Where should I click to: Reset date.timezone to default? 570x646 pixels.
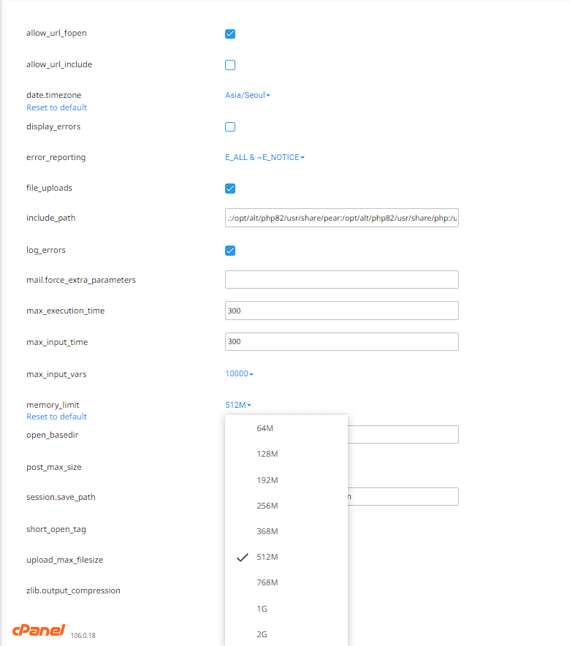(57, 107)
